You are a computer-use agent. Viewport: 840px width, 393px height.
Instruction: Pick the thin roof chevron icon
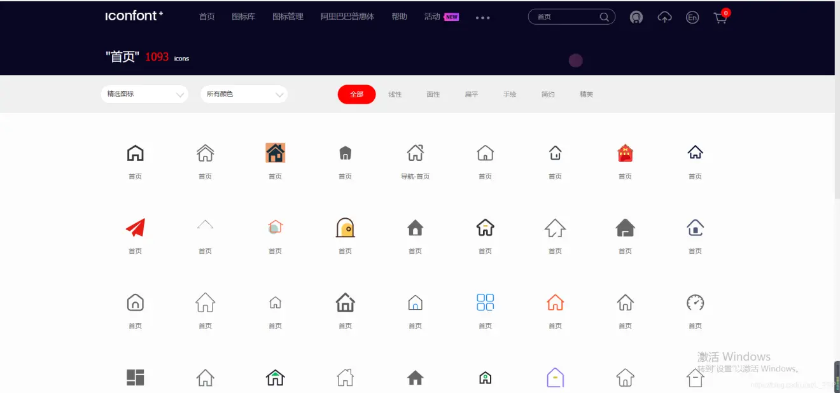(x=205, y=224)
